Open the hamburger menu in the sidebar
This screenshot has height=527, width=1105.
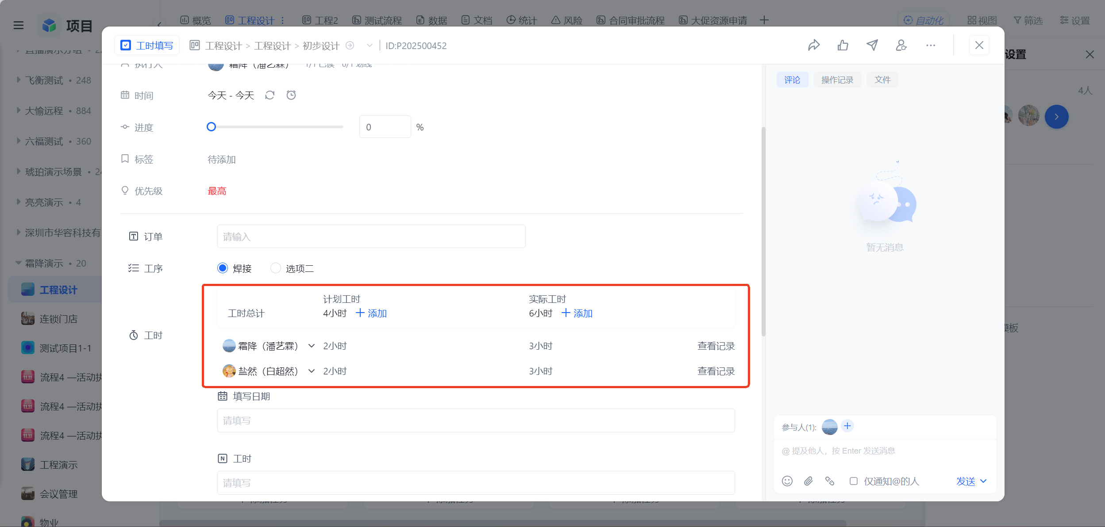pyautogui.click(x=19, y=26)
